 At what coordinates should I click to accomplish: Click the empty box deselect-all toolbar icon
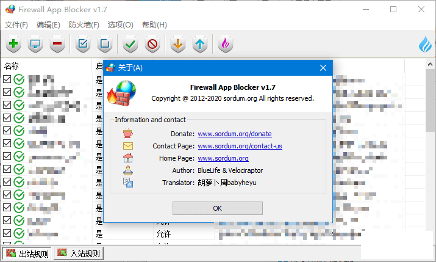(x=105, y=44)
